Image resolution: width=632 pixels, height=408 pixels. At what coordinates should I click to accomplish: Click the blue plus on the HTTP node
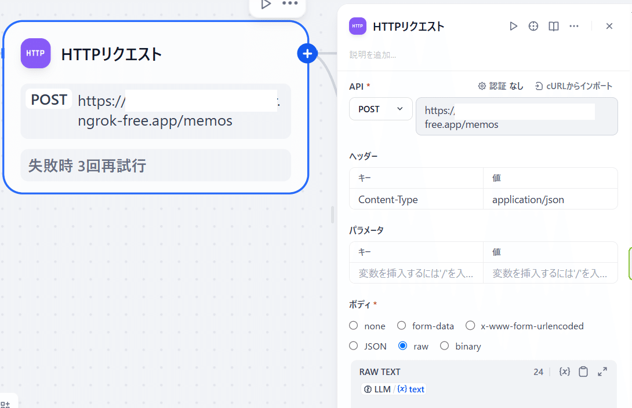point(307,53)
